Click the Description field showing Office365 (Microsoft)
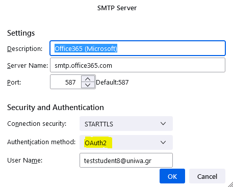233x187 pixels. click(x=138, y=48)
